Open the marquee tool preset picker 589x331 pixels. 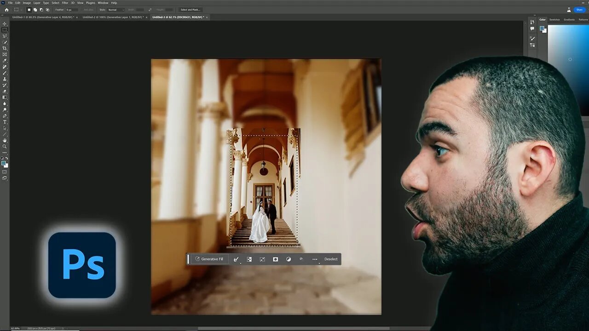point(18,10)
